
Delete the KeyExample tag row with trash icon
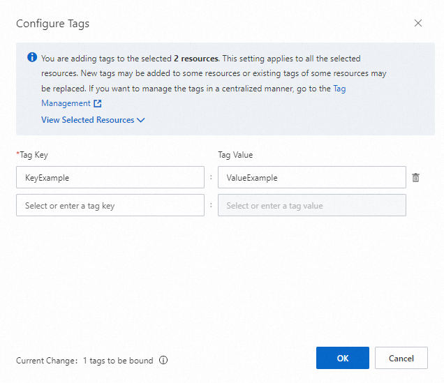click(x=416, y=177)
